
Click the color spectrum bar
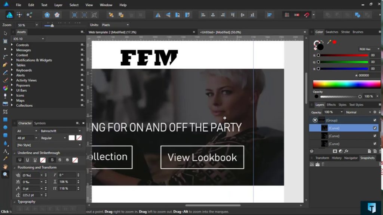[x=347, y=84]
